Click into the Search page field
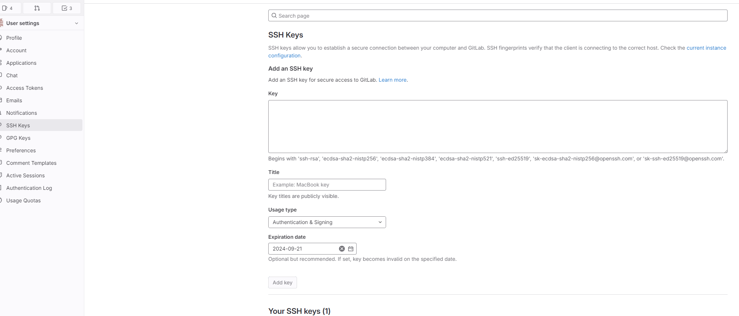The image size is (739, 316). (501, 15)
